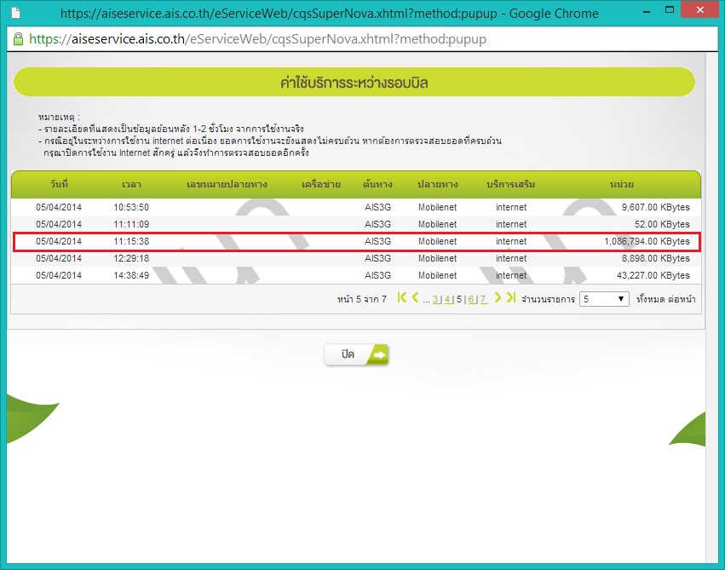The width and height of the screenshot is (725, 570).
Task: Click the current page number 5
Action: pyautogui.click(x=459, y=300)
